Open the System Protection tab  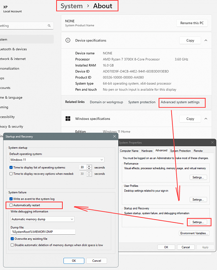[x=181, y=151]
